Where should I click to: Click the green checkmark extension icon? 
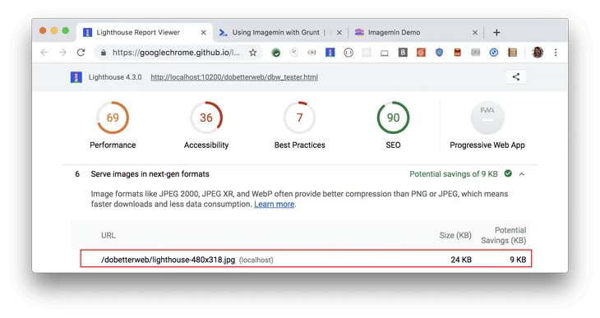pos(275,53)
